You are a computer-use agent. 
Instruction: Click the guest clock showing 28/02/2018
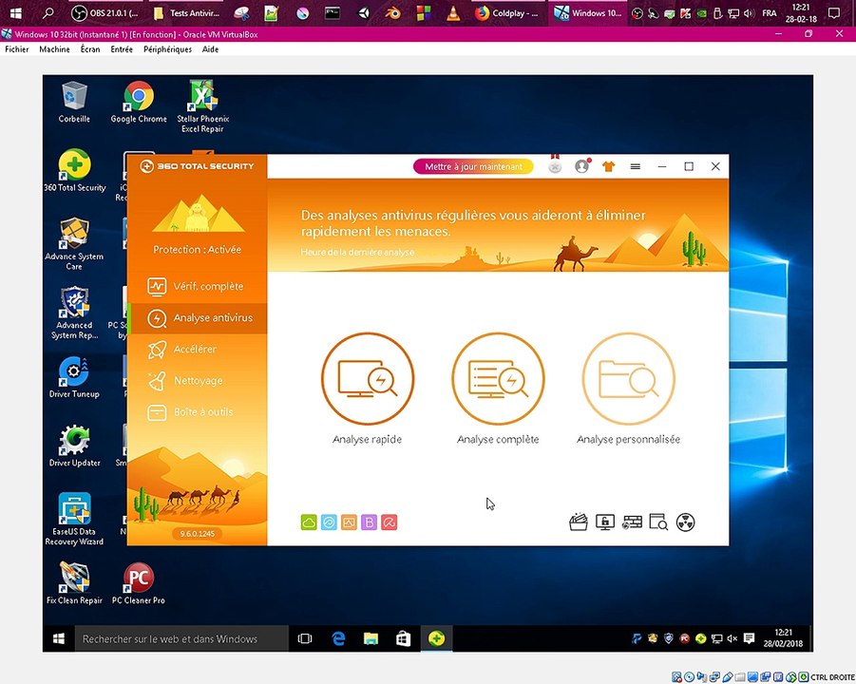point(783,638)
